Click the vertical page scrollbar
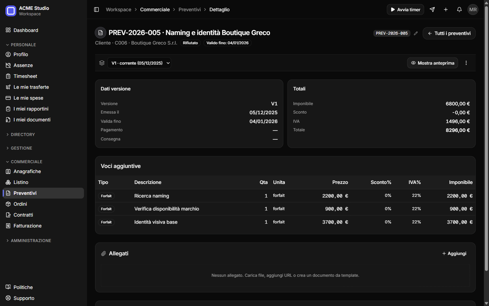Viewport: 489px width, 306px height. point(486,139)
